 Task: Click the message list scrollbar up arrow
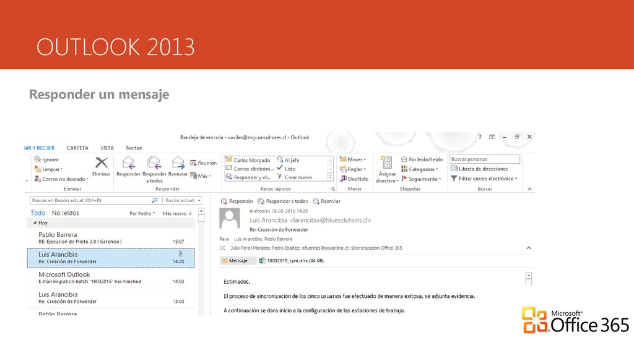201,211
